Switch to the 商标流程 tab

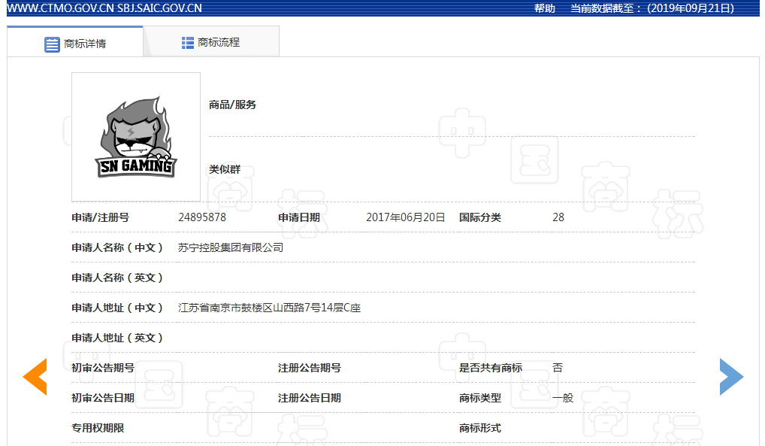pos(211,43)
